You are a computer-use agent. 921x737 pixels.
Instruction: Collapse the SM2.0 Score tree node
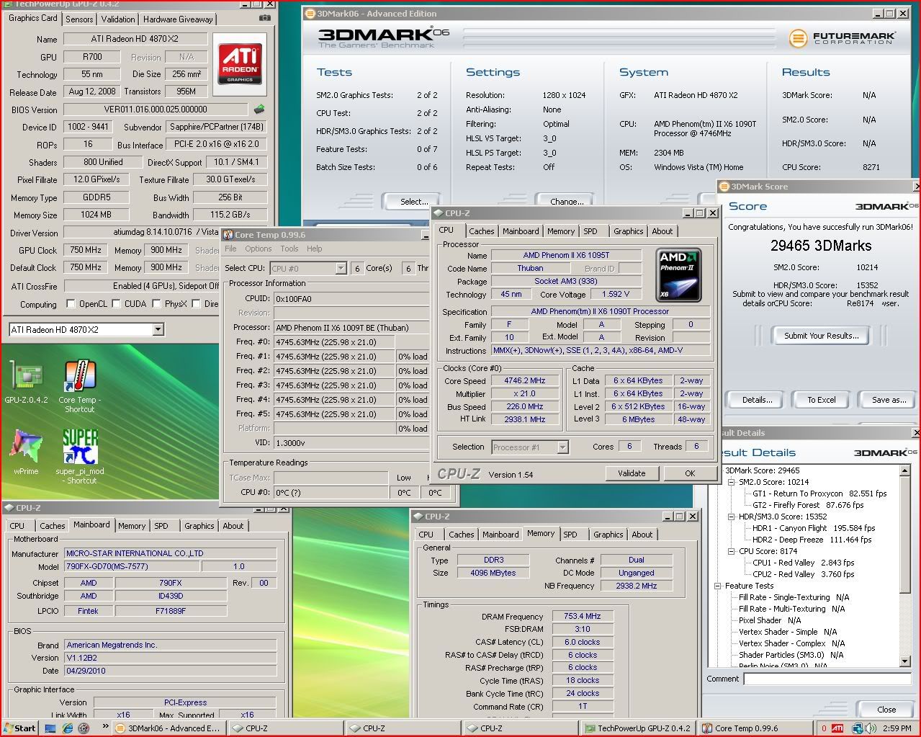coord(732,482)
